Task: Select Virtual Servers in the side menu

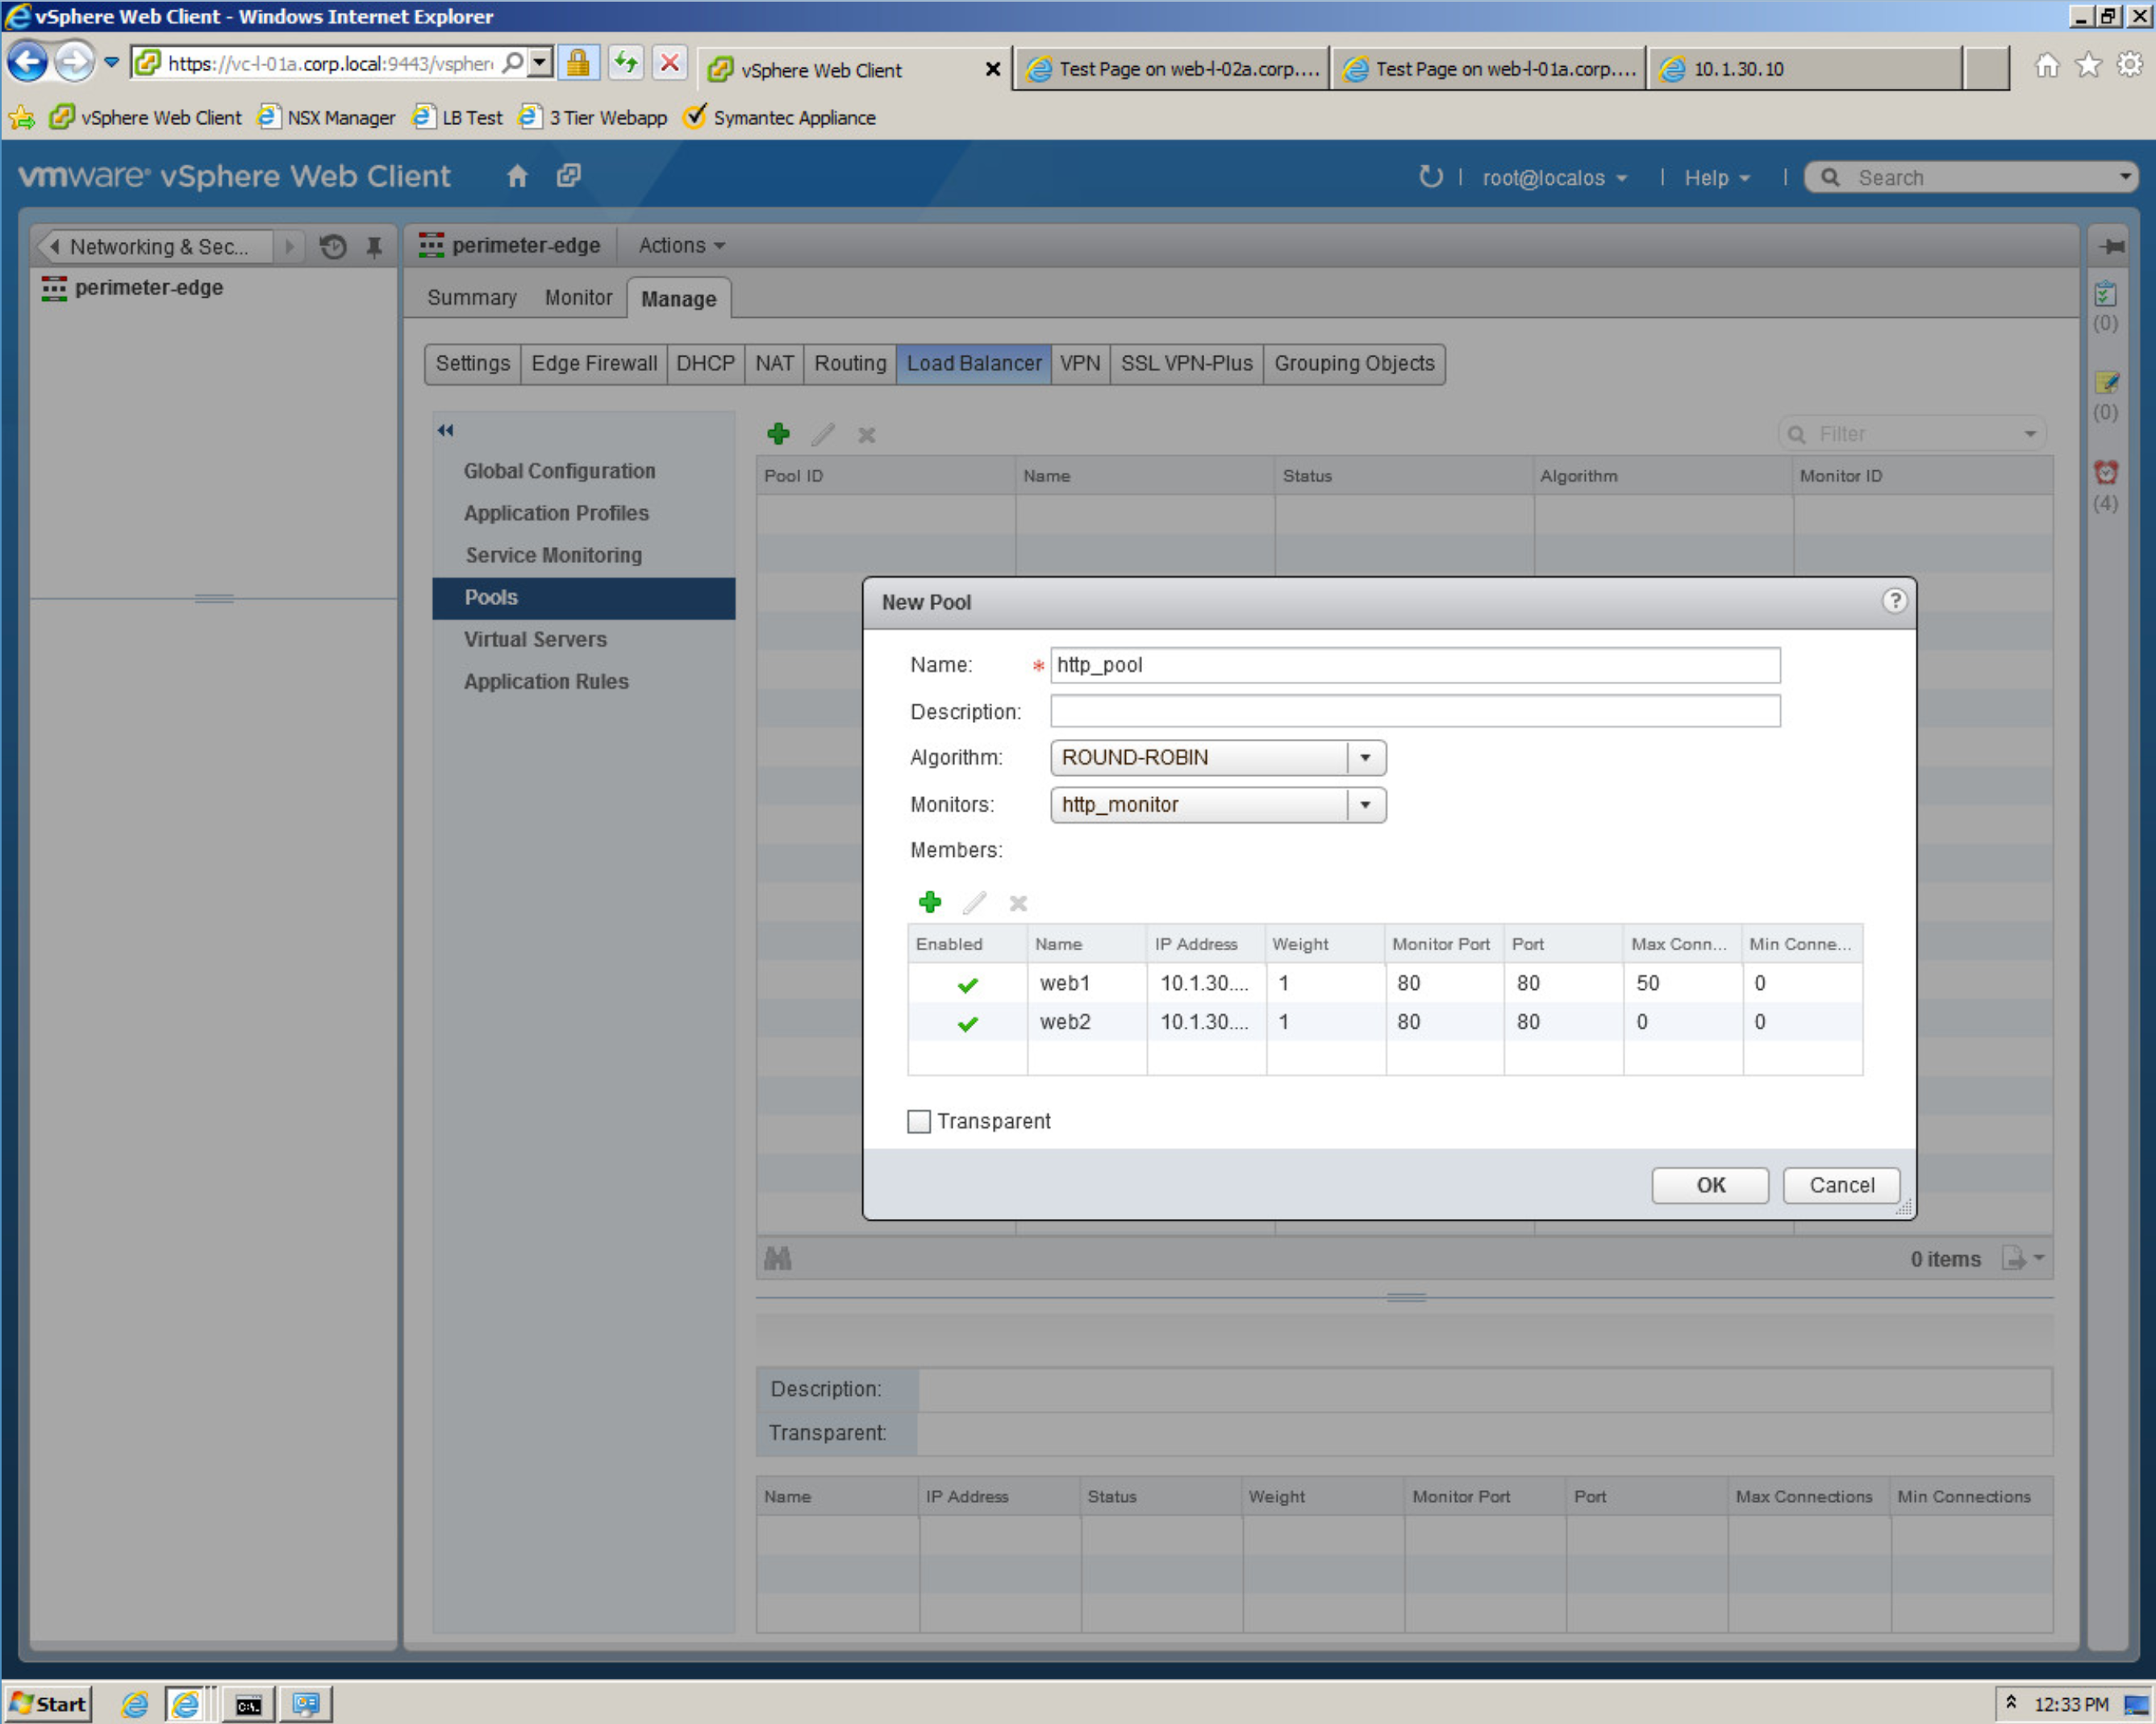Action: click(535, 639)
